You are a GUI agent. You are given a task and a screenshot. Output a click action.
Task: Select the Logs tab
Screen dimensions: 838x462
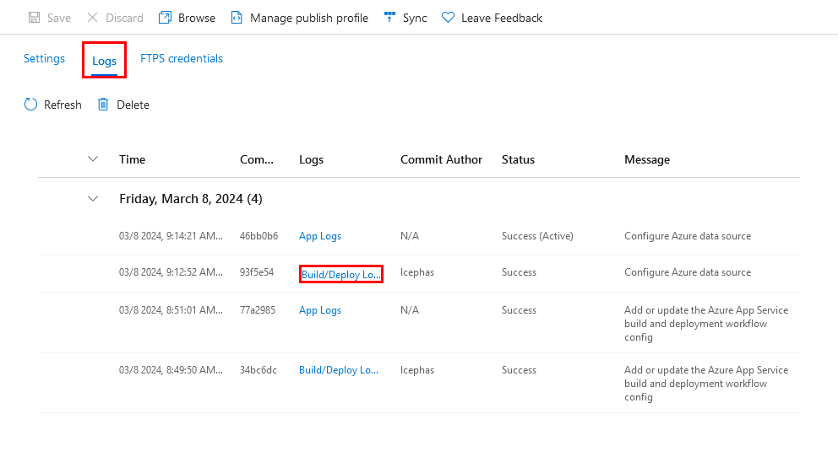coord(104,61)
